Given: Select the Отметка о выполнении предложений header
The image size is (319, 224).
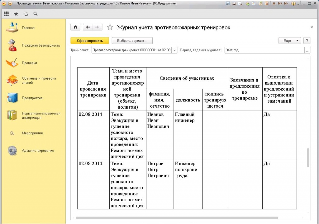Looking at the screenshot, I should tap(279, 89).
